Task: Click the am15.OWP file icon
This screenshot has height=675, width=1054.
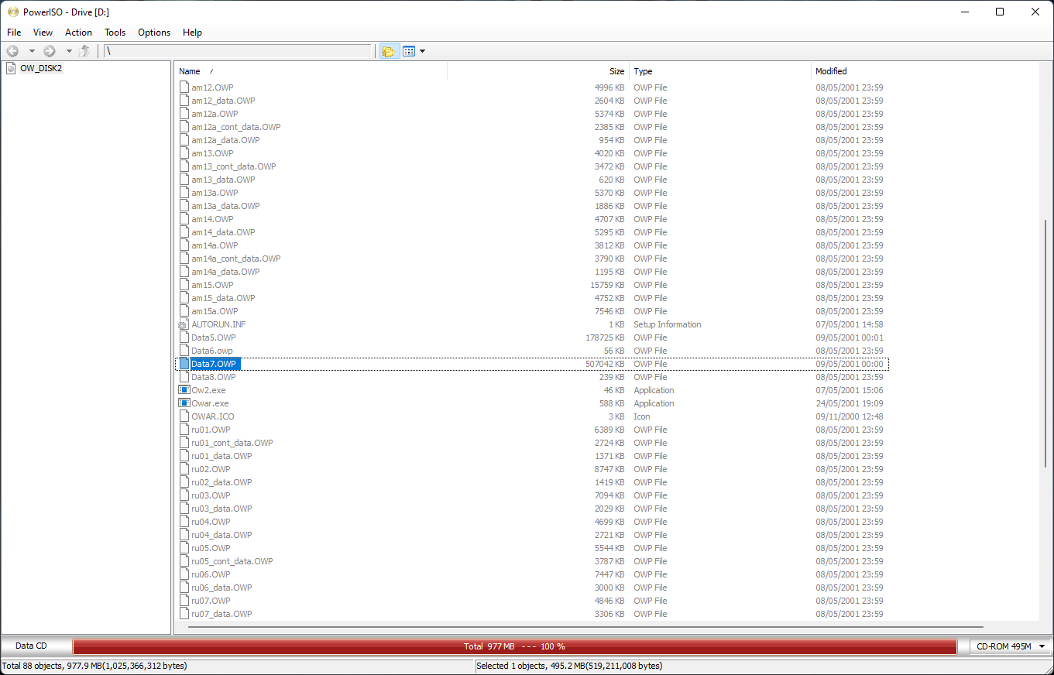Action: [x=184, y=285]
